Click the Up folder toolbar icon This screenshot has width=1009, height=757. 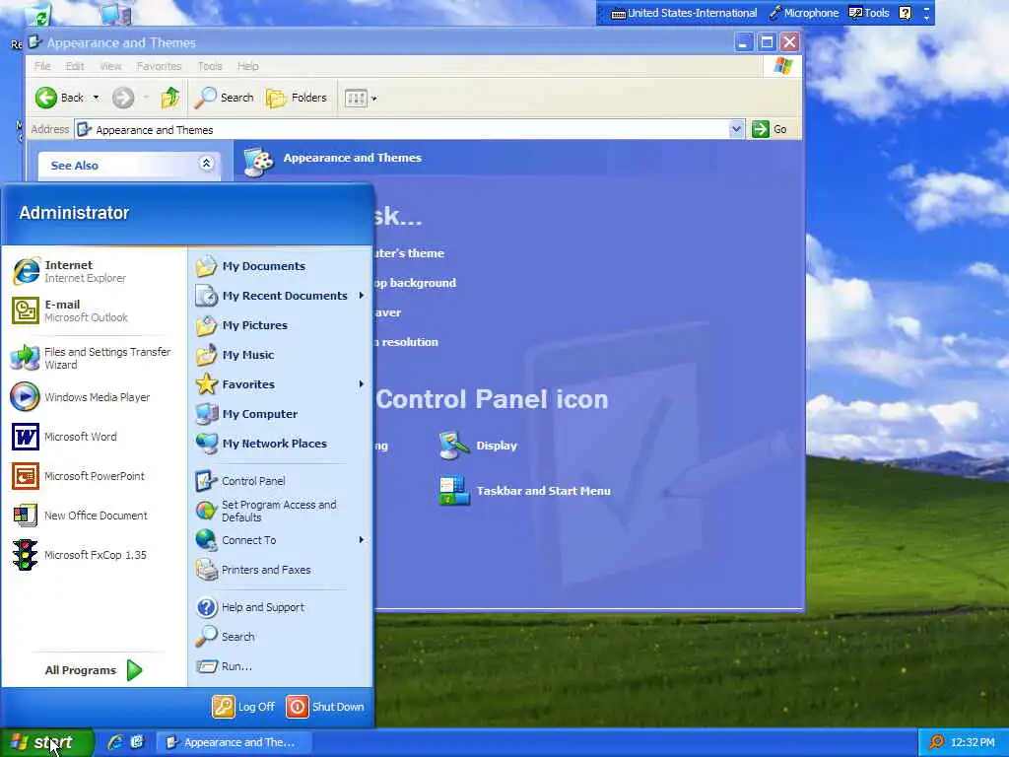[x=170, y=98]
